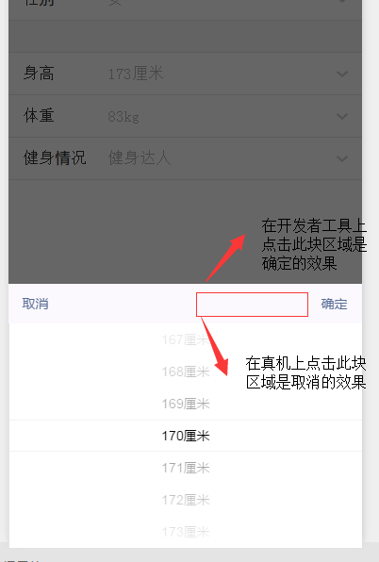This screenshot has height=562, width=379.
Task: Select 167厘米 in the picker
Action: pyautogui.click(x=186, y=339)
